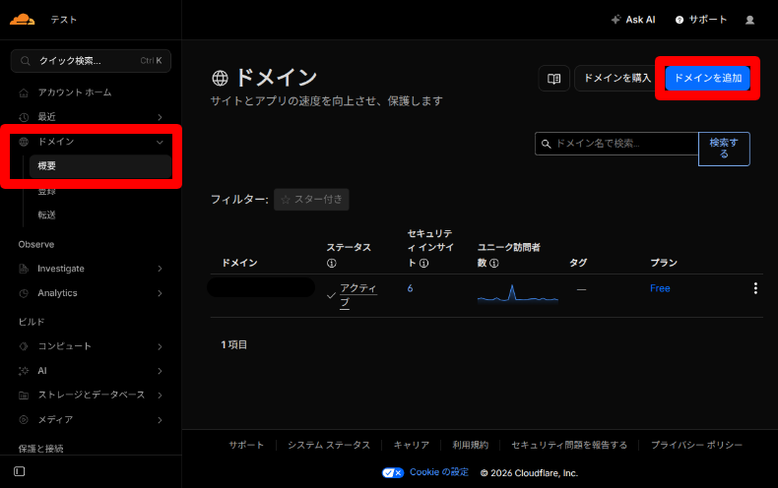The width and height of the screenshot is (778, 488).
Task: Click the globe icon beside ドメイン menu
Action: [x=24, y=142]
